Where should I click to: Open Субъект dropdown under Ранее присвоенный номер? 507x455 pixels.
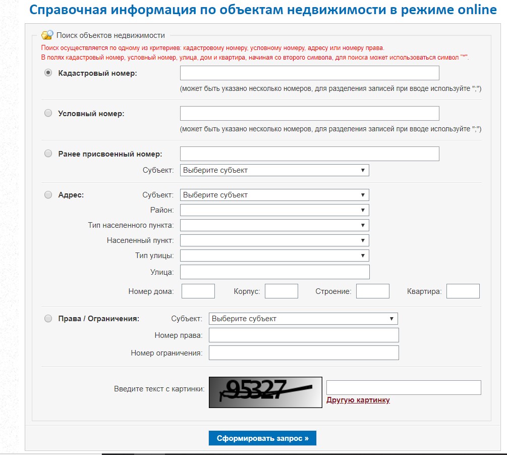274,170
